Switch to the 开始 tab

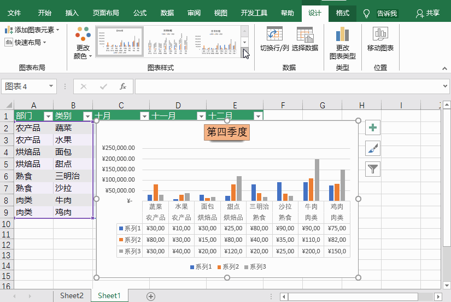[x=45, y=13]
